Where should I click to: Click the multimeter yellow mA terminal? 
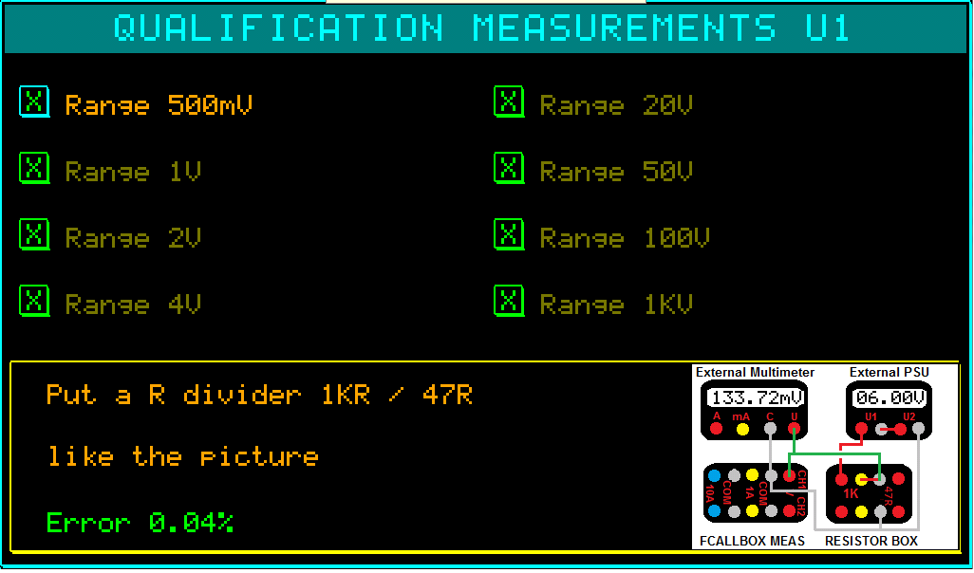click(742, 429)
